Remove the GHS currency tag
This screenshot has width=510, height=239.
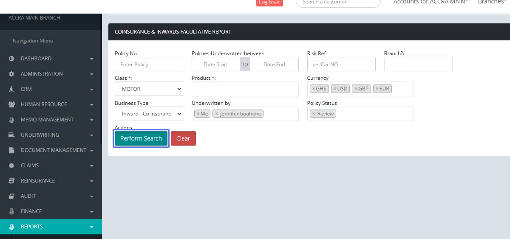313,89
